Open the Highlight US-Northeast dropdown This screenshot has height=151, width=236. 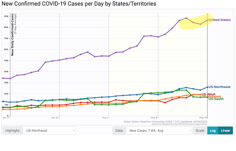[x=49, y=131]
